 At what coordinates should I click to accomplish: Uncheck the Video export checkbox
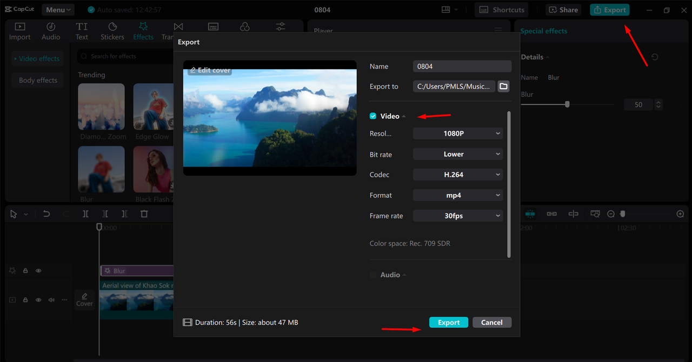pyautogui.click(x=373, y=116)
